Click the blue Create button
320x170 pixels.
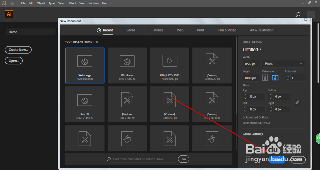click(x=277, y=160)
